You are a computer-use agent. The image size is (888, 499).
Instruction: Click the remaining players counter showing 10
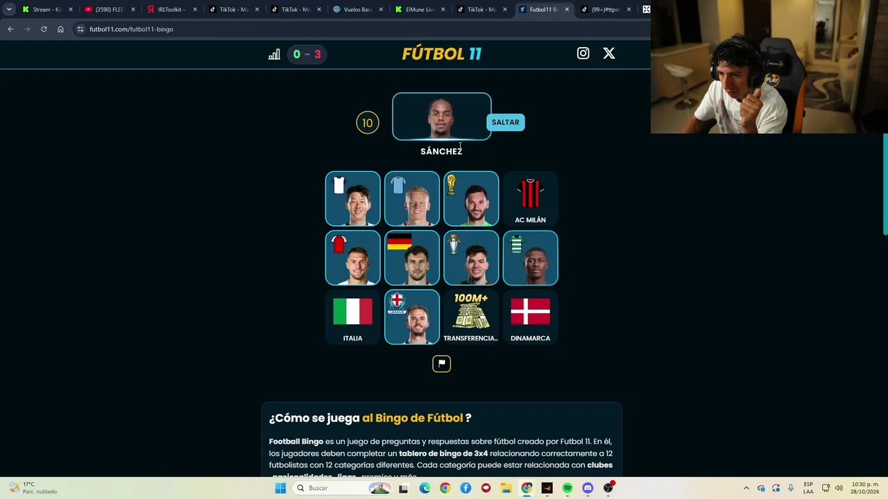pyautogui.click(x=368, y=123)
